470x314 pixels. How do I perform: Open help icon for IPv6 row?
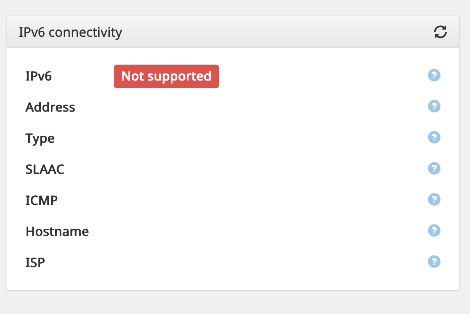pos(434,75)
